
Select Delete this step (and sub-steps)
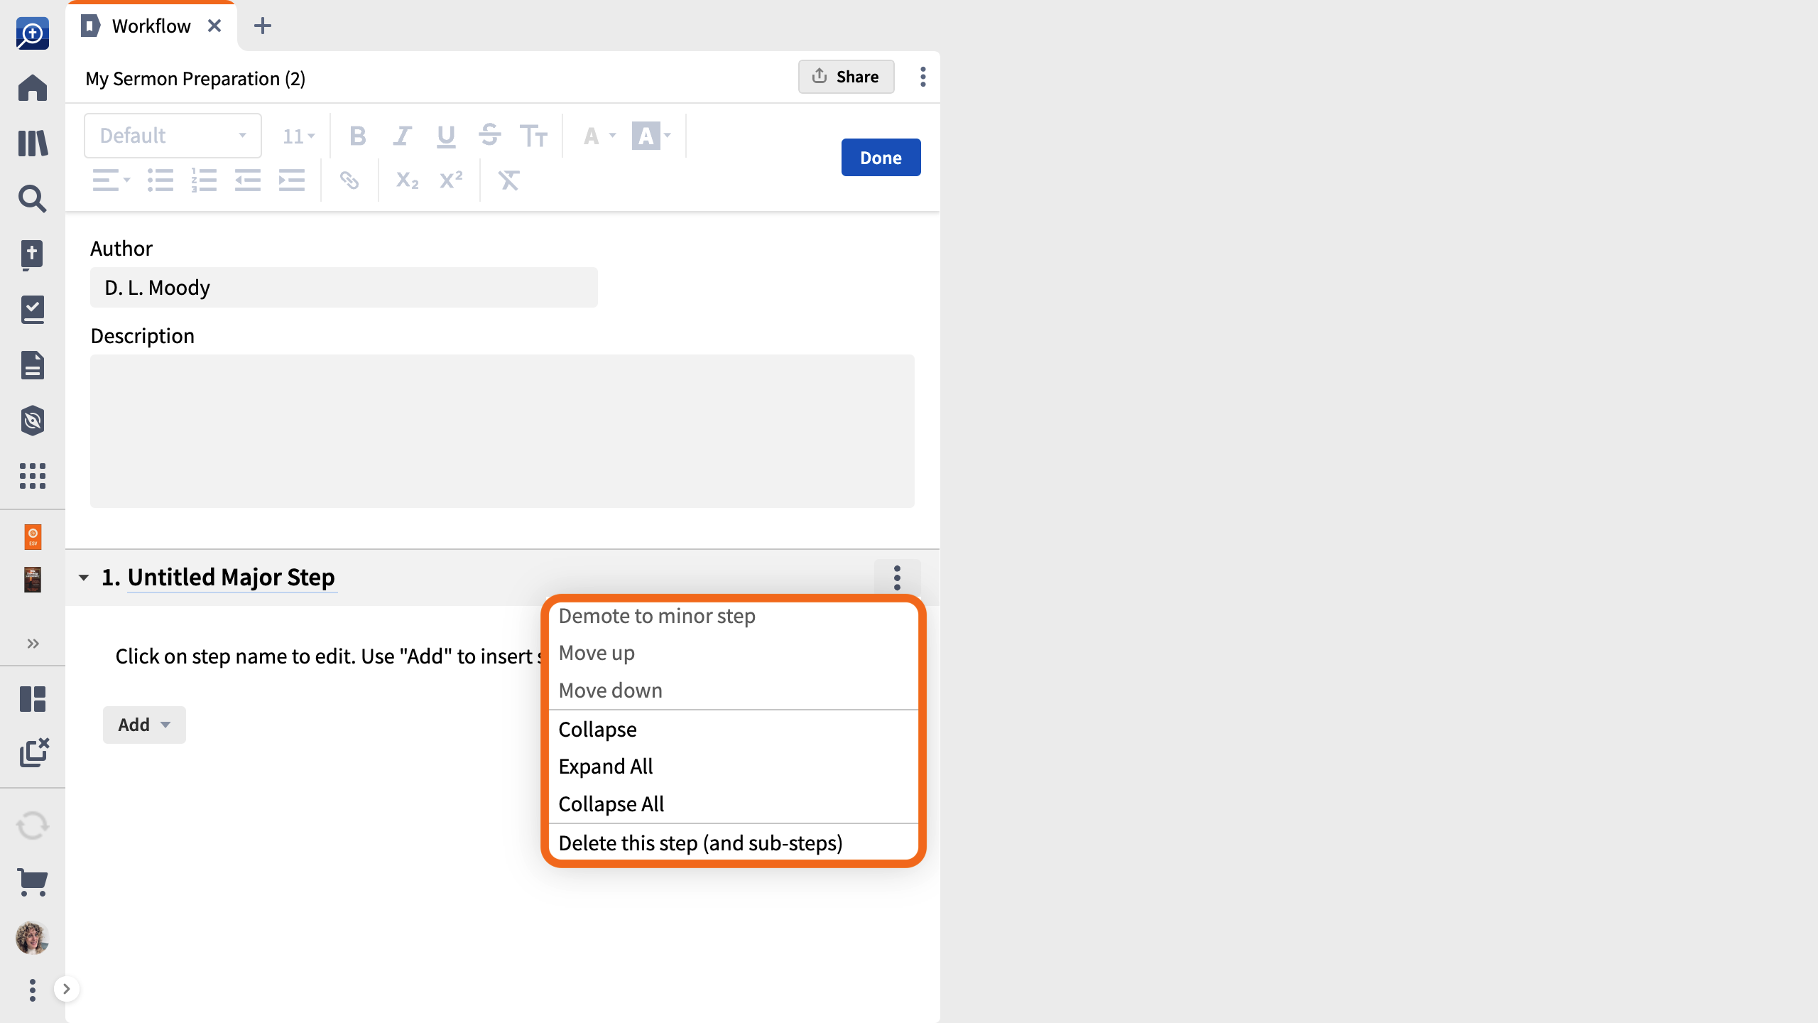pyautogui.click(x=734, y=843)
